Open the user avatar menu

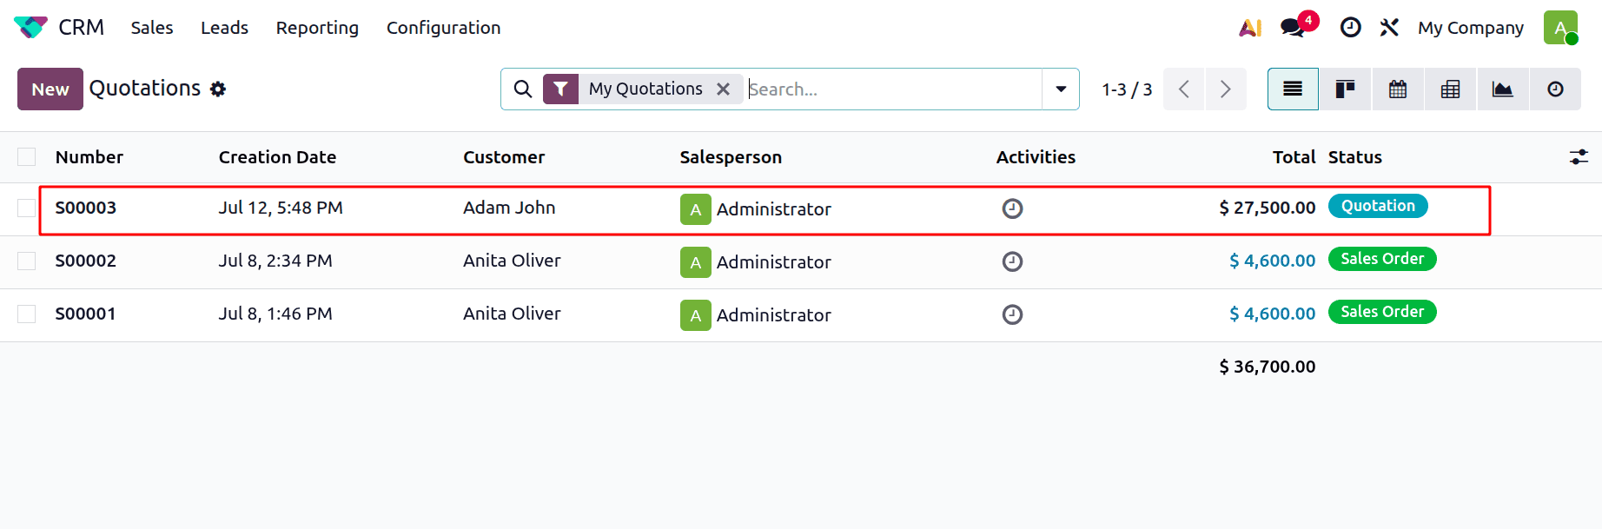pos(1560,28)
